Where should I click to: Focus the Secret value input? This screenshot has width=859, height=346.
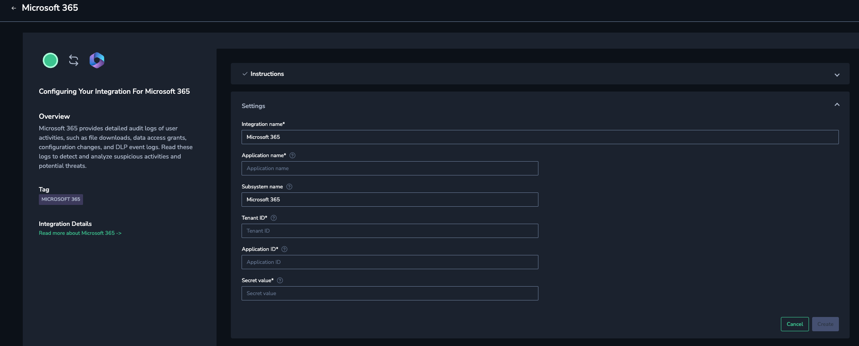[390, 293]
